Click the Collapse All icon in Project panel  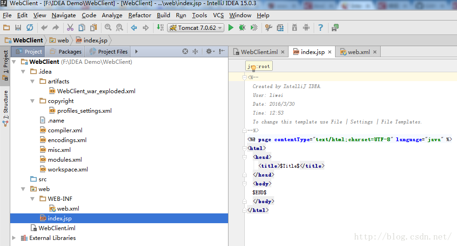tap(195, 52)
